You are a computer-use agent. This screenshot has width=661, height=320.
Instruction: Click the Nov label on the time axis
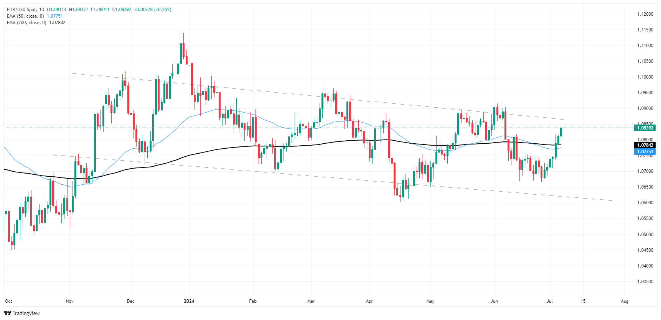tap(70, 301)
